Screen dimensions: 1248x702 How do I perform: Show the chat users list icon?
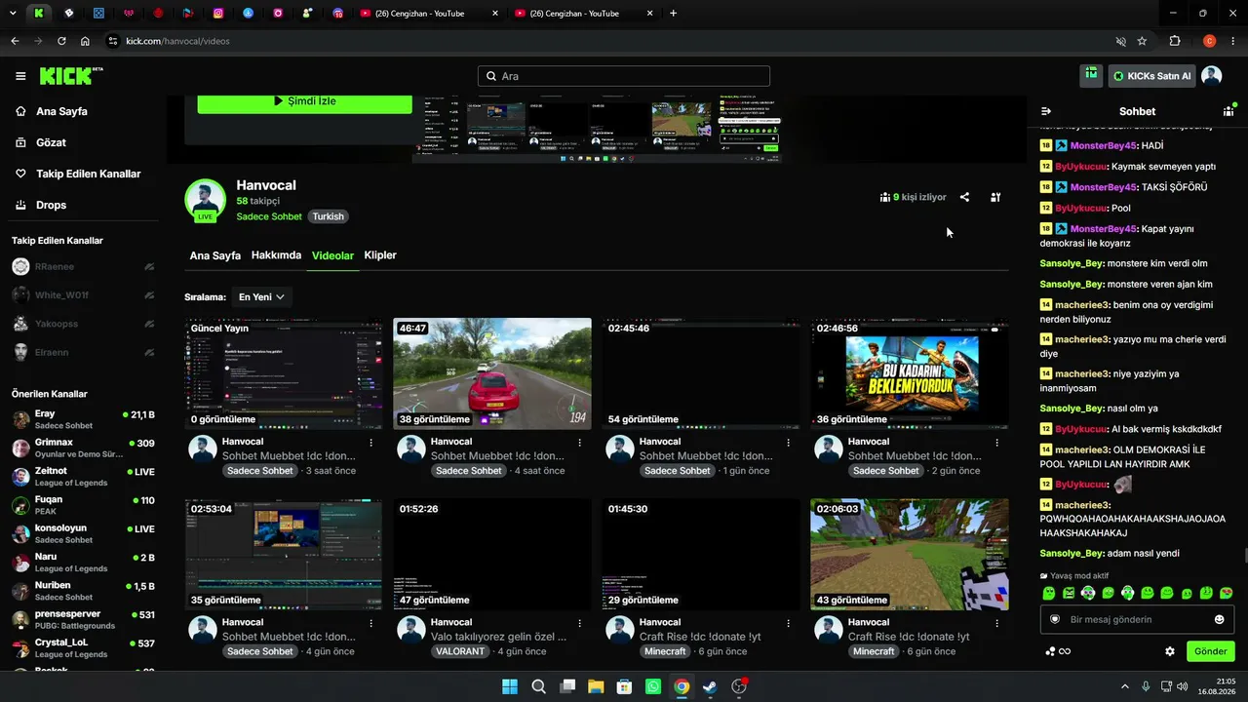1228,111
